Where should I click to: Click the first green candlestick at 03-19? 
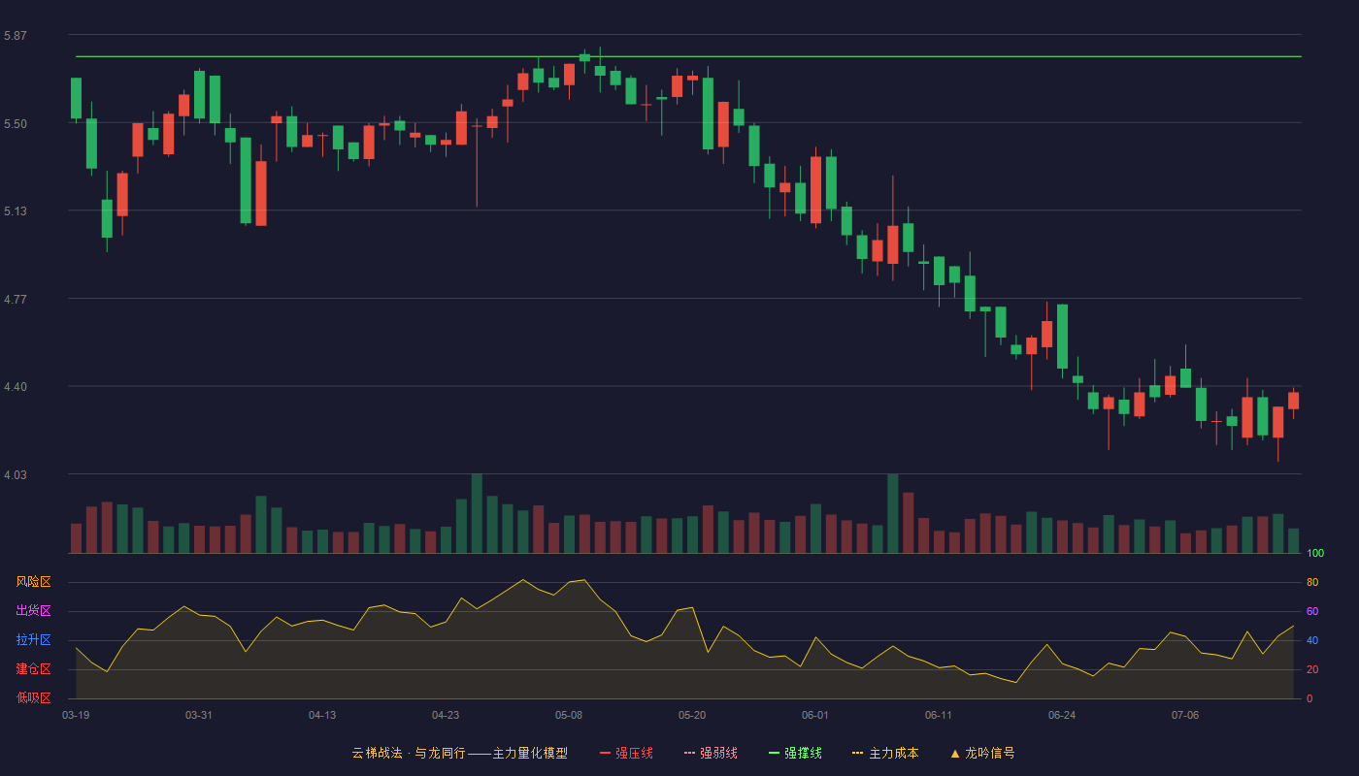click(x=76, y=98)
